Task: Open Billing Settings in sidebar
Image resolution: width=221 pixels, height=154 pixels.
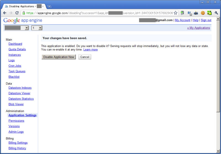Action: point(18,143)
